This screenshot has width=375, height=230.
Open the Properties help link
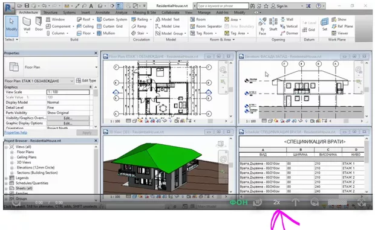coord(16,132)
